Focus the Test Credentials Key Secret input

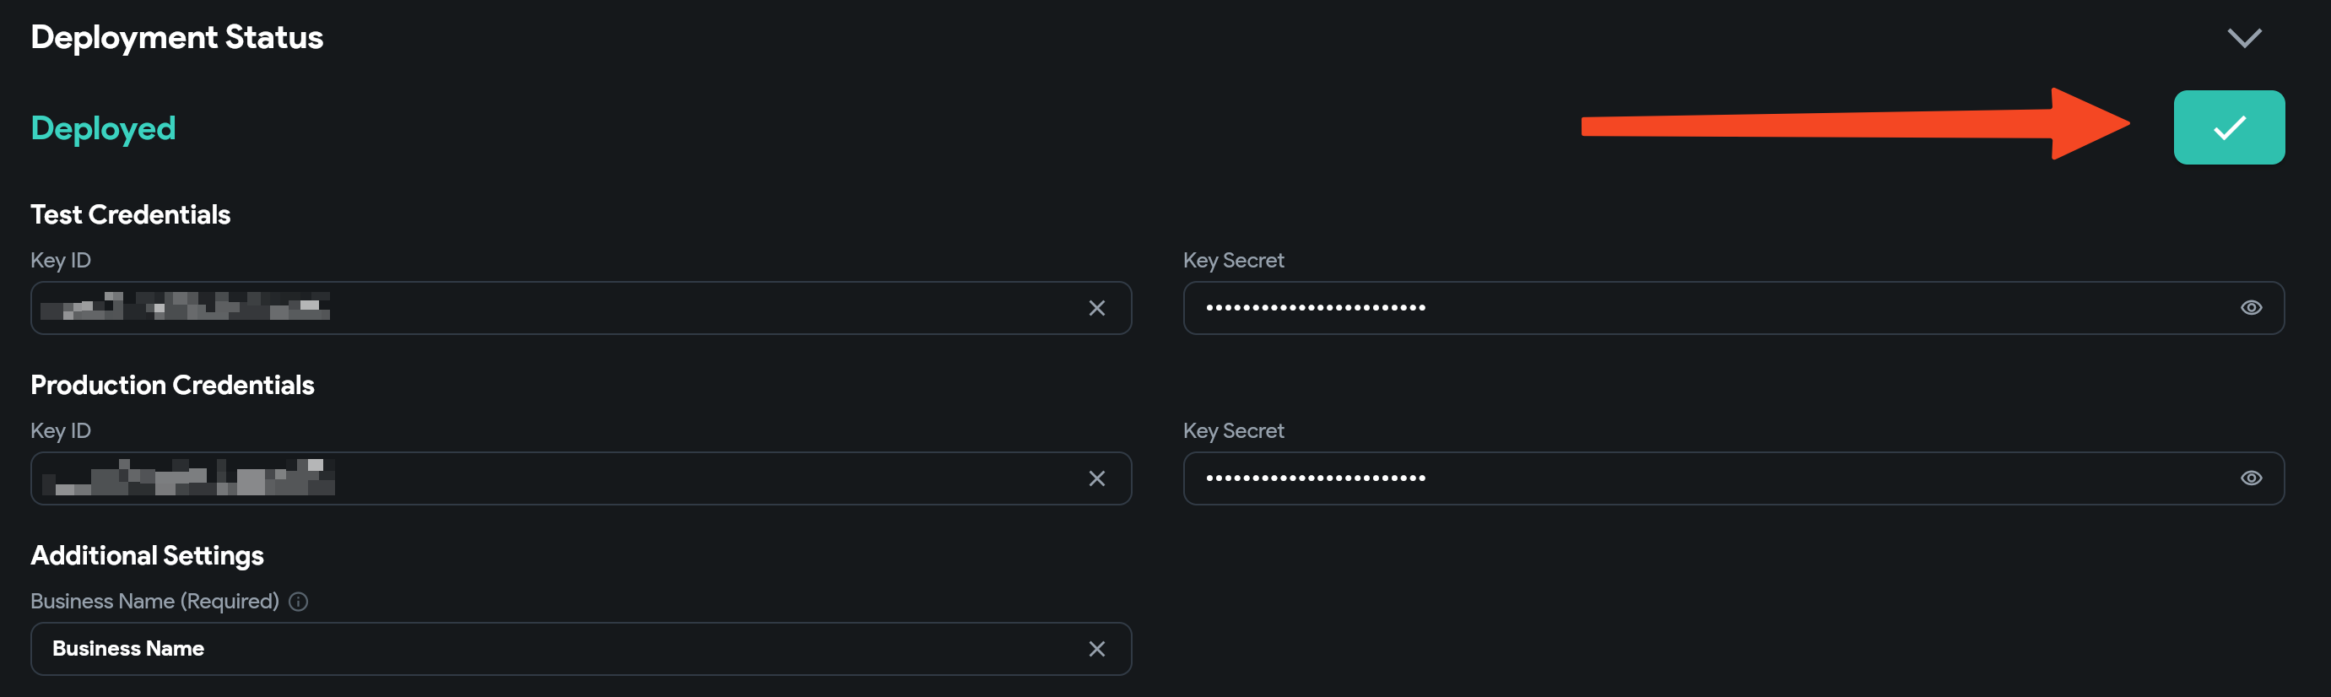pyautogui.click(x=1733, y=308)
